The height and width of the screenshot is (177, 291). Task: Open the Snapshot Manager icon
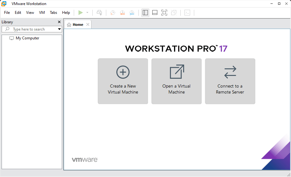tap(132, 13)
